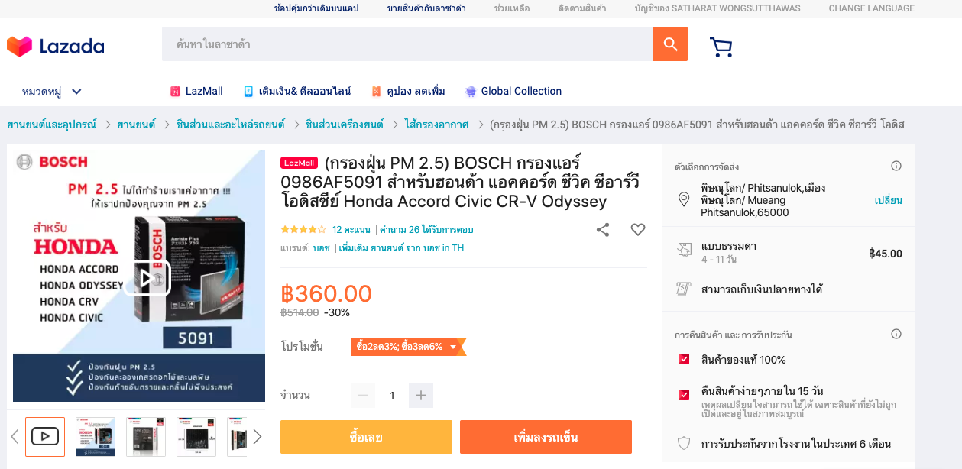962x469 pixels.
Task: Open the shopping cart icon
Action: [x=721, y=47]
